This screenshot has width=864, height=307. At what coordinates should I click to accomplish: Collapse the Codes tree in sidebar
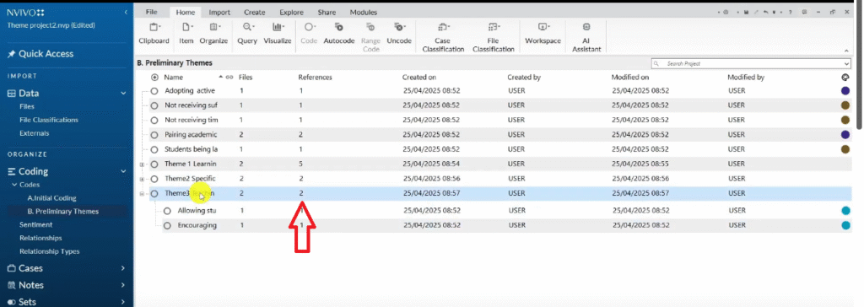[15, 185]
